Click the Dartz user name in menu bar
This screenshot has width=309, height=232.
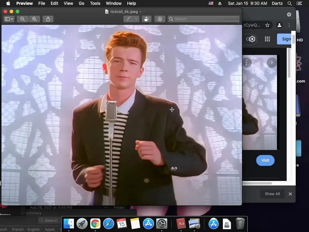[277, 3]
